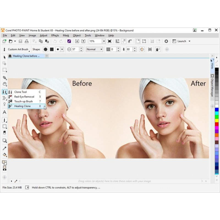Toggle the square nib shape
Image resolution: width=220 pixels, height=220 pixels.
pos(51,50)
